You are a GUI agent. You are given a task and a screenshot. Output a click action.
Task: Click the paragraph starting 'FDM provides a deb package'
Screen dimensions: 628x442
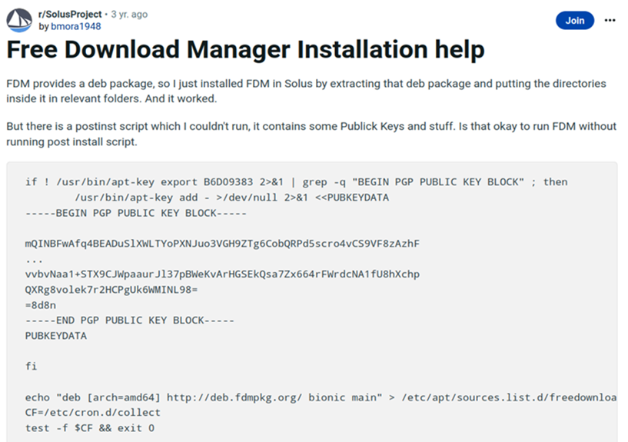pos(306,90)
